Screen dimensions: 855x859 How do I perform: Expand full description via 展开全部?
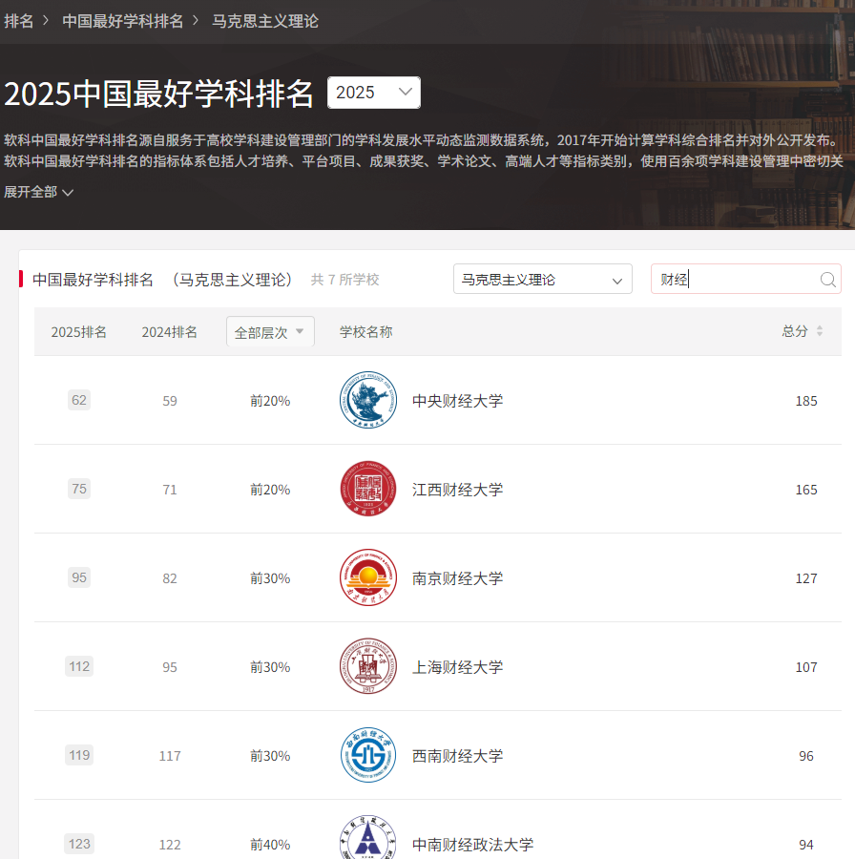[x=39, y=192]
